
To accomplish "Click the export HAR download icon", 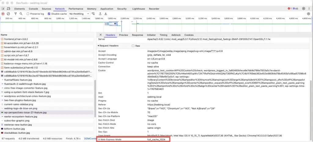I will [105, 14].
